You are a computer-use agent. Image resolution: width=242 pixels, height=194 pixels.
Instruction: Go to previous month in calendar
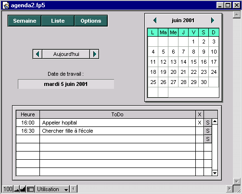(155, 20)
